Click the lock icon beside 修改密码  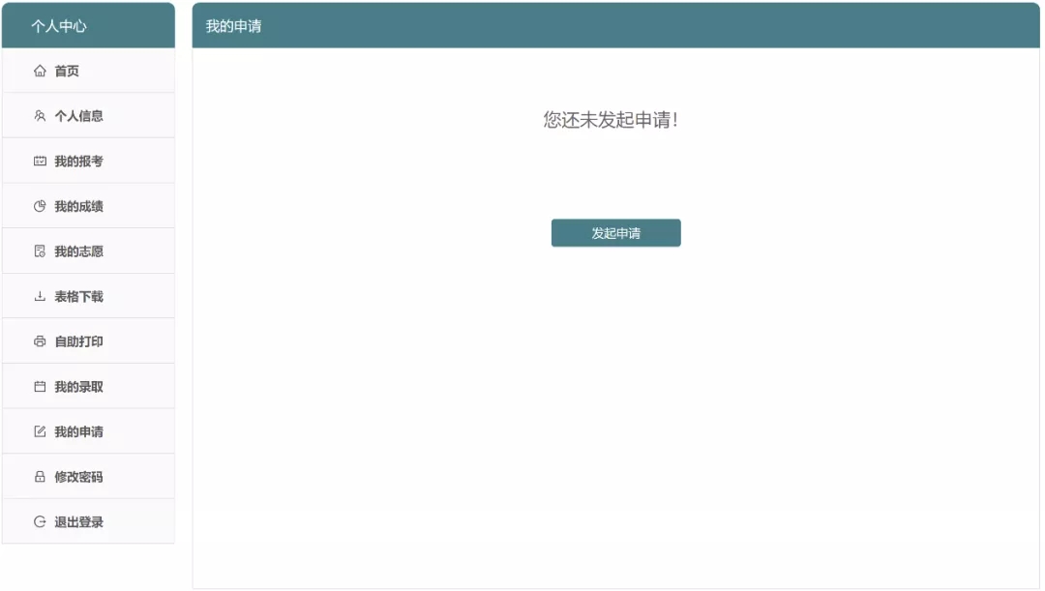click(39, 476)
